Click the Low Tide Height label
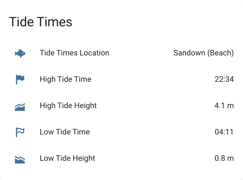243x180 pixels. 67,158
